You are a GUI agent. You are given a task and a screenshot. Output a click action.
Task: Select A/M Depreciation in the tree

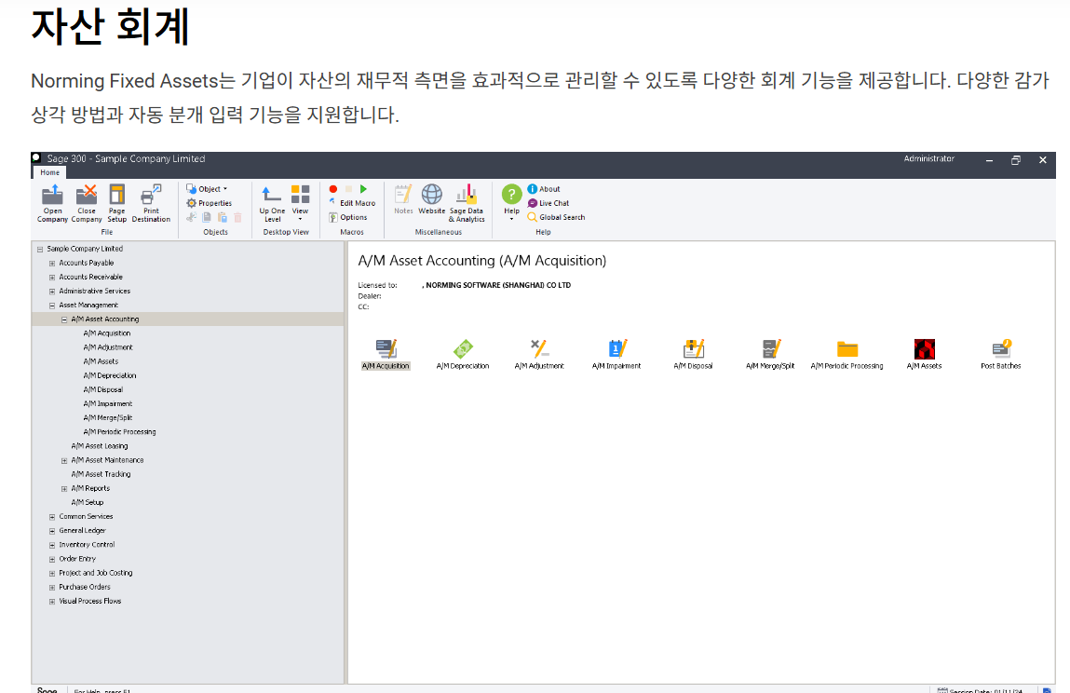(110, 375)
